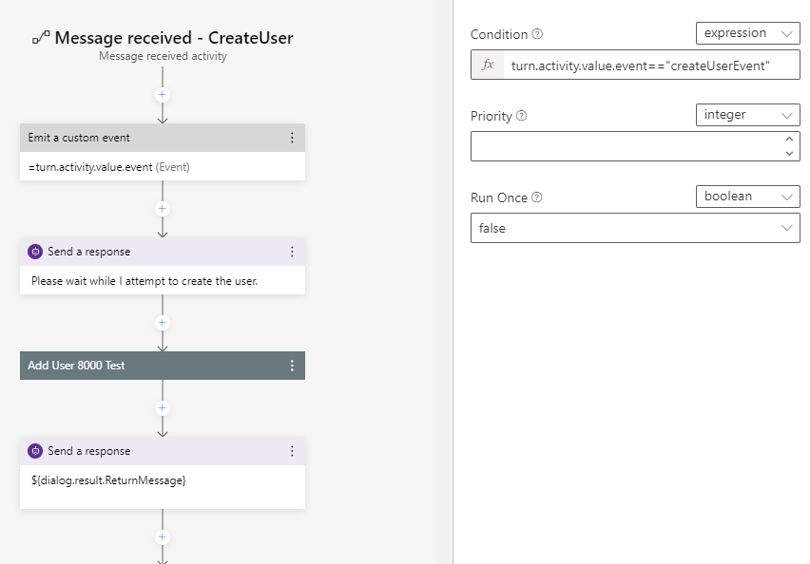Show help for the Condition field
Screen dimensions: 810x564
537,34
